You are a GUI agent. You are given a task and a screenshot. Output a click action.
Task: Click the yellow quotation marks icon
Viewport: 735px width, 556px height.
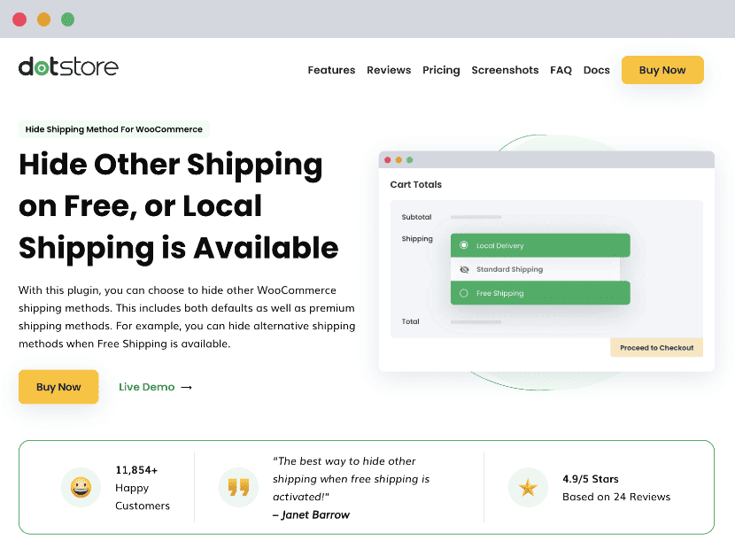[x=238, y=487]
